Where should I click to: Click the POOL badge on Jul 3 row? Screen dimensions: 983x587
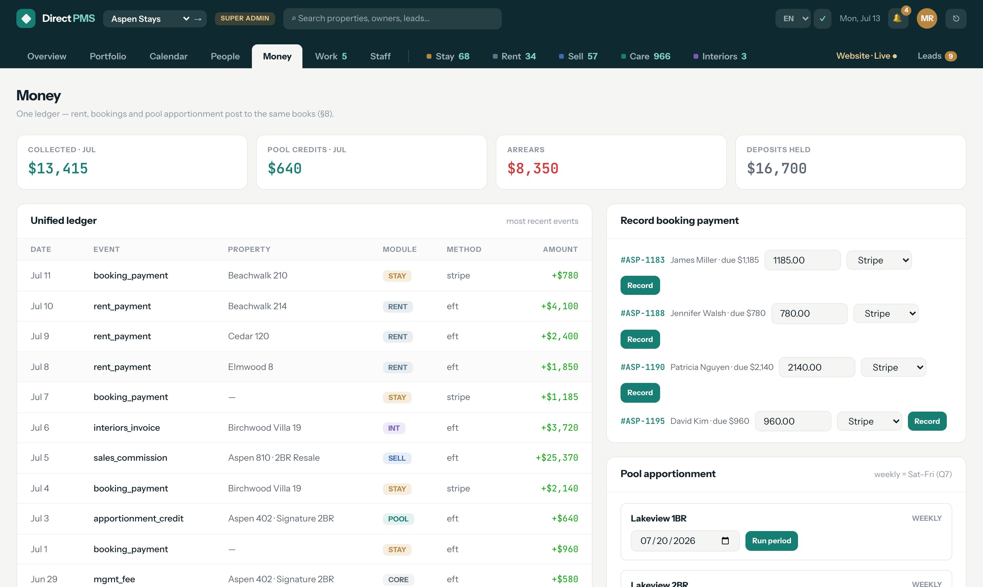tap(398, 519)
